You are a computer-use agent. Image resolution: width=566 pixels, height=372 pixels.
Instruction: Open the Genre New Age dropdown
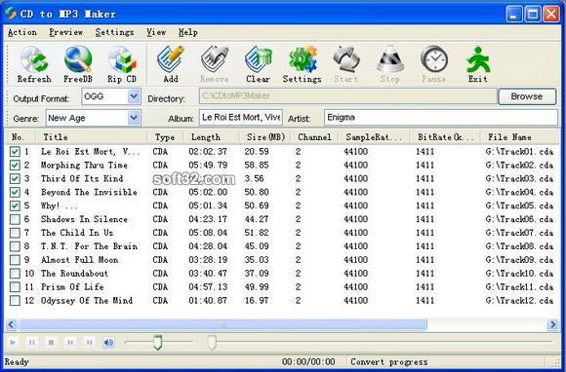click(x=134, y=118)
